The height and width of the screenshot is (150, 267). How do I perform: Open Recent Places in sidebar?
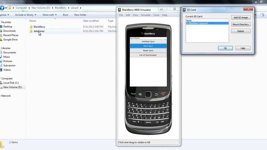coord(11,35)
